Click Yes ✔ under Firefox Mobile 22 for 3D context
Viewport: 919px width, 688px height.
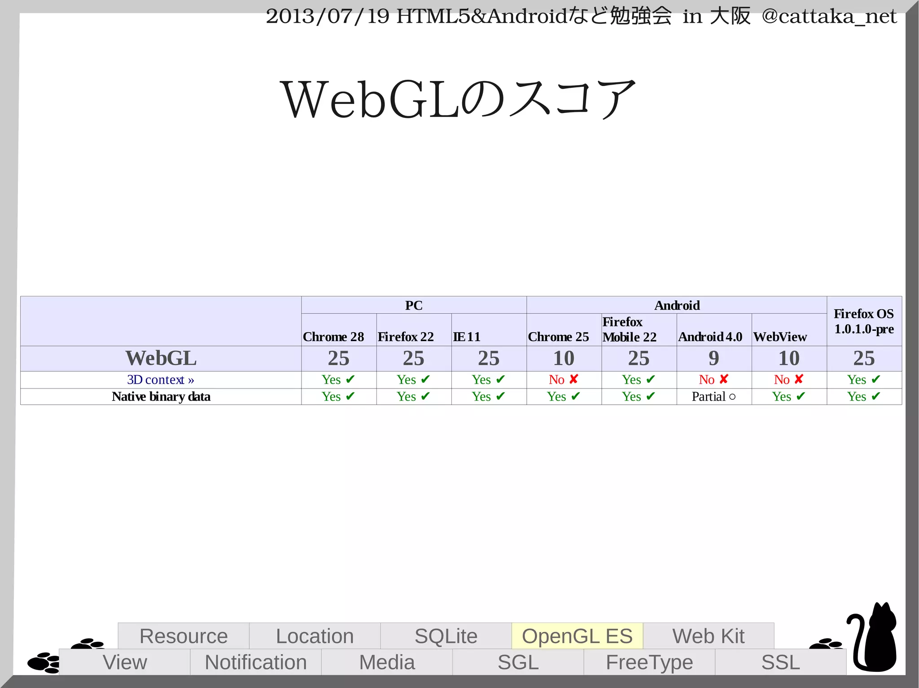[x=639, y=380]
